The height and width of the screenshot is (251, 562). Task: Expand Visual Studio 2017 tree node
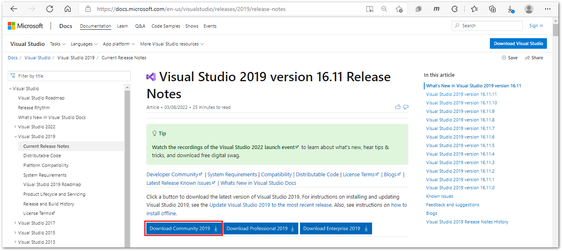[x=15, y=223]
